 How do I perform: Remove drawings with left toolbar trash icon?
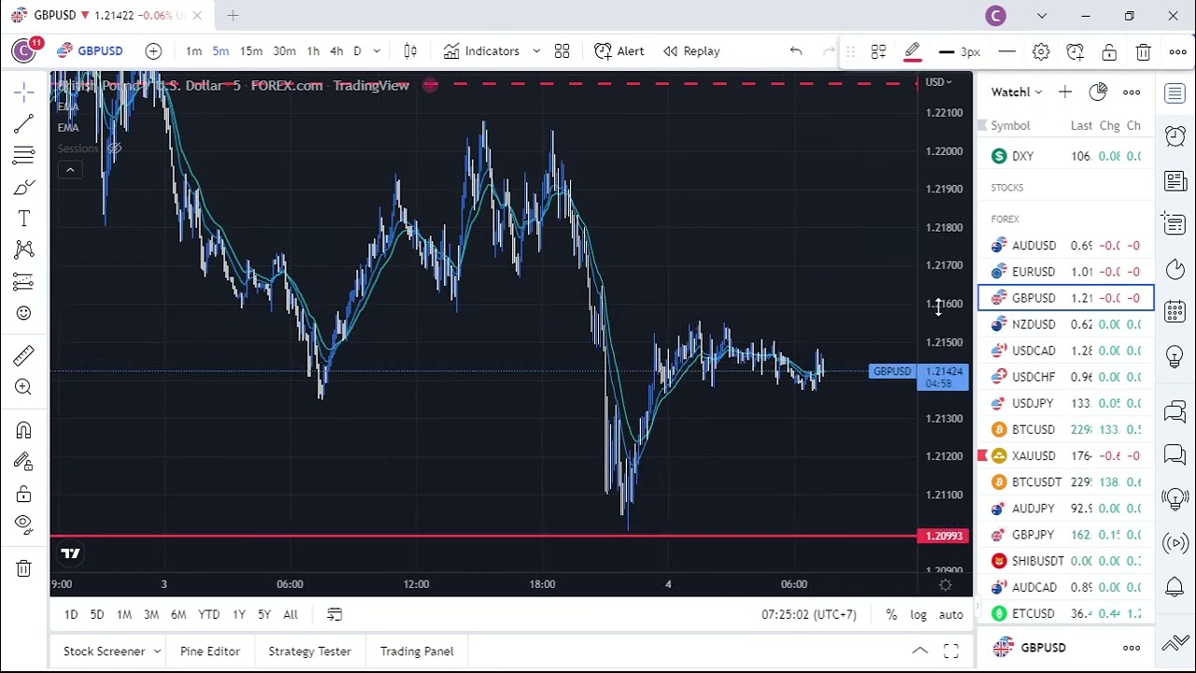tap(24, 567)
